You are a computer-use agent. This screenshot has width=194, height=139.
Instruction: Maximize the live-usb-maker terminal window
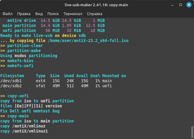[180, 5]
